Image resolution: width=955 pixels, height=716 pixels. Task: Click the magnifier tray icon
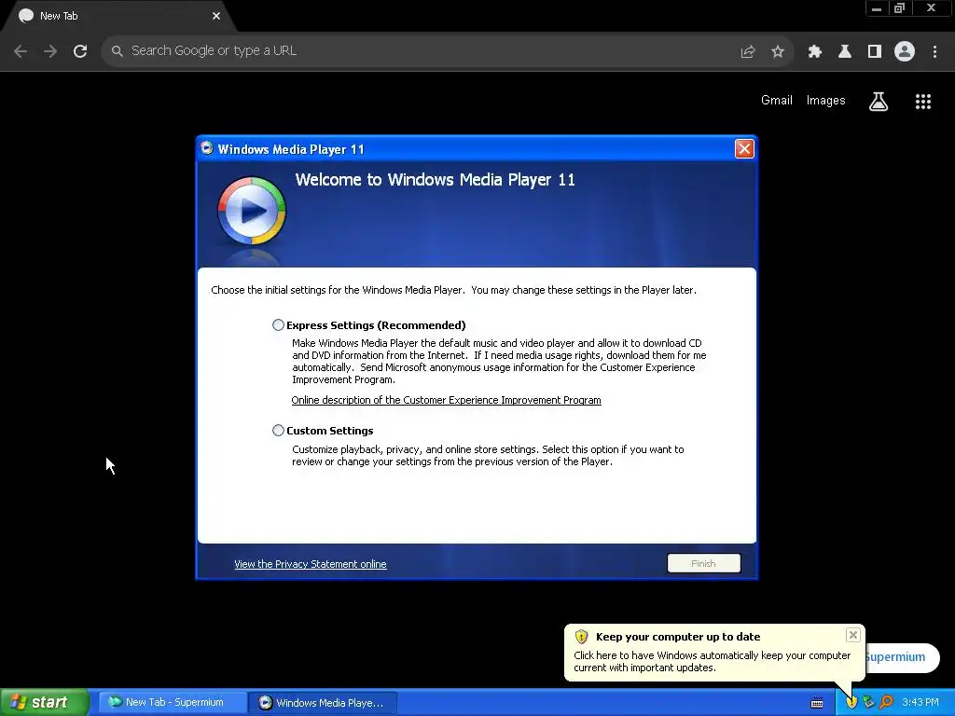coord(886,702)
